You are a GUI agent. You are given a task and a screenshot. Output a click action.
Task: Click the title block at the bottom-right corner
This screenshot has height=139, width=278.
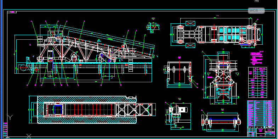[x=261, y=132]
